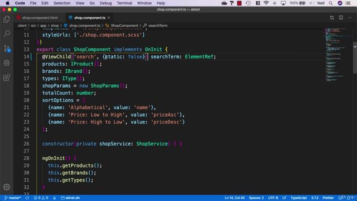Screen dimensions: 357x201
Task: Click the battery status in menu bar
Action: tap(297, 3)
